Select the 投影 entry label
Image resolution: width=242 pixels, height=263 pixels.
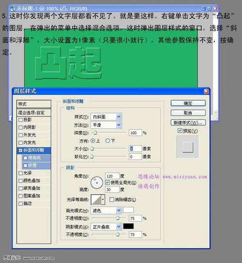pos(28,120)
